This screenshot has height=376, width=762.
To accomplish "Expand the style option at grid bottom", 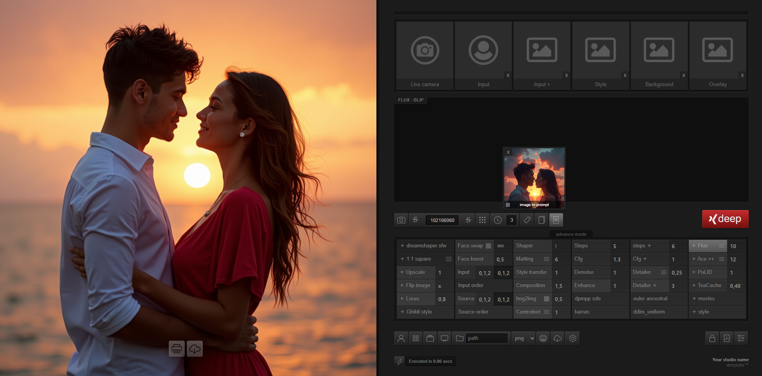I will point(717,312).
